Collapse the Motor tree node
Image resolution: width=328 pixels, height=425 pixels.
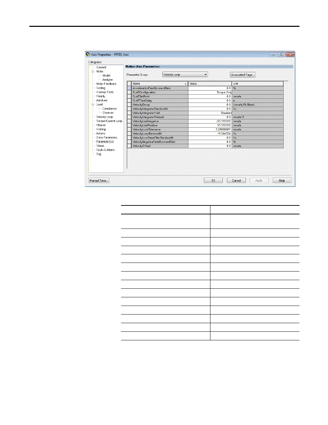[93, 72]
